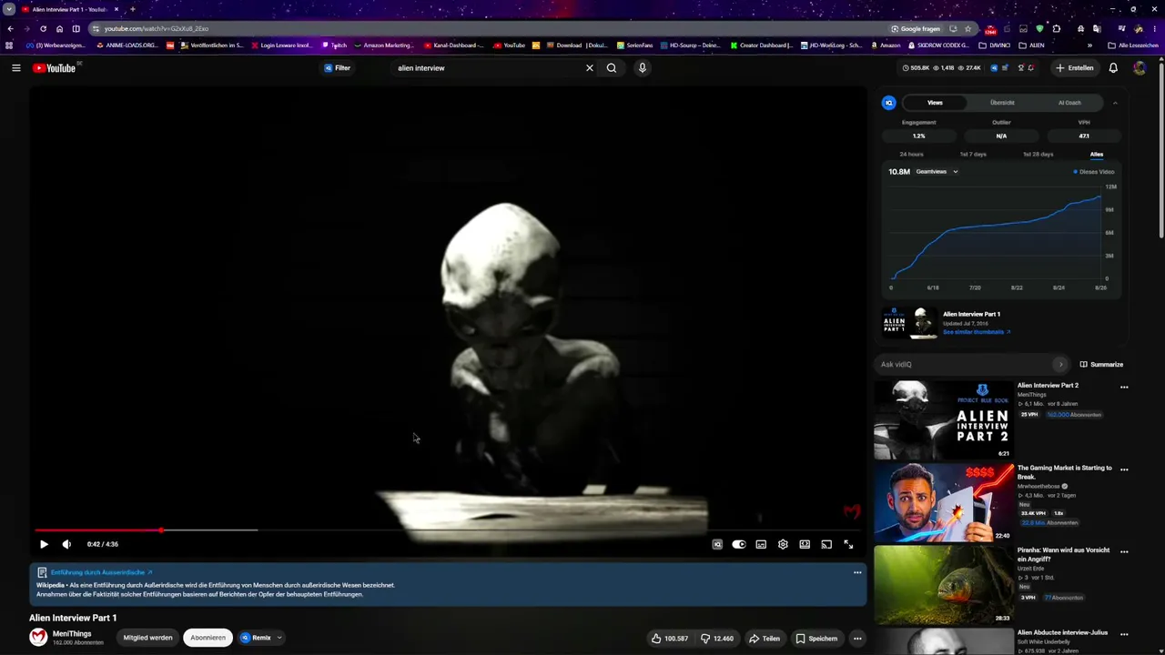Open menu for Piranha video suggestion
This screenshot has height=655, width=1165.
click(1124, 552)
